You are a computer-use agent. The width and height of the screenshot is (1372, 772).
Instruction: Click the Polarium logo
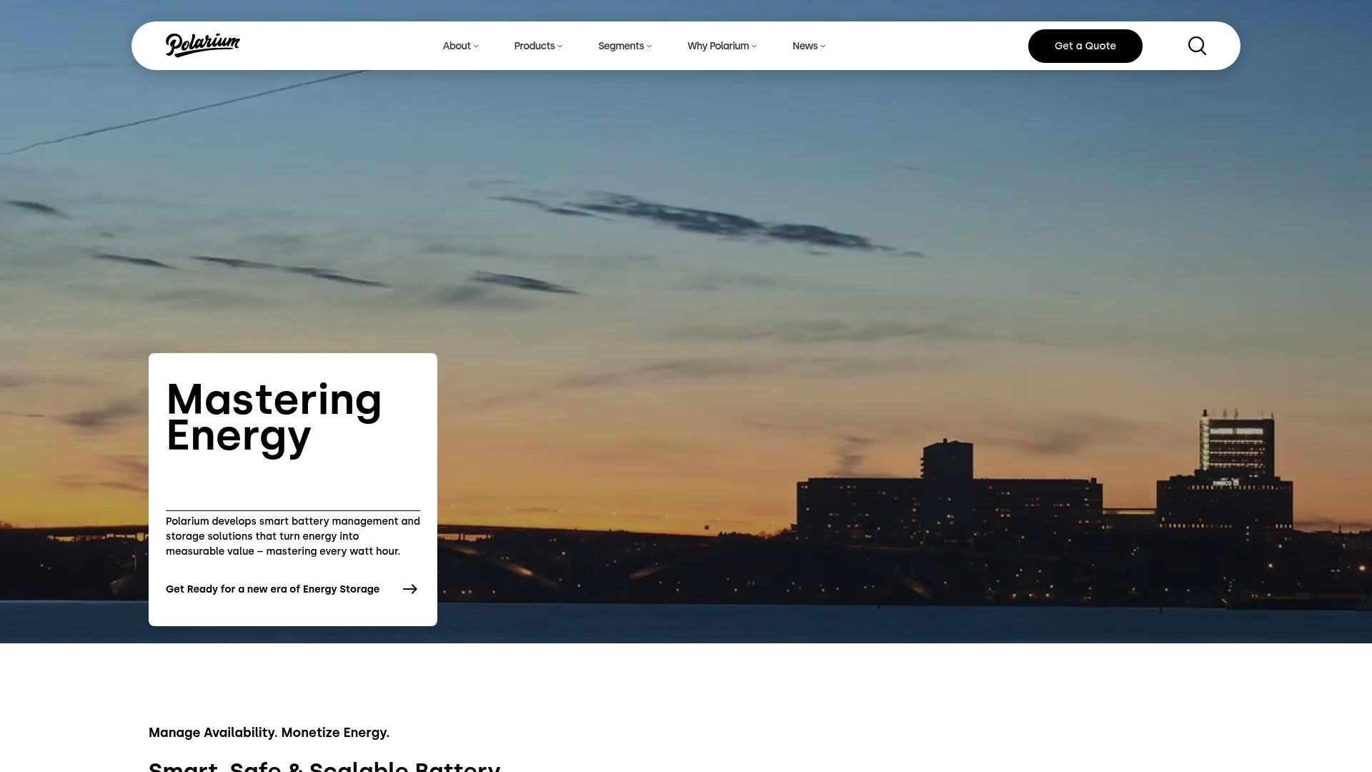click(202, 45)
